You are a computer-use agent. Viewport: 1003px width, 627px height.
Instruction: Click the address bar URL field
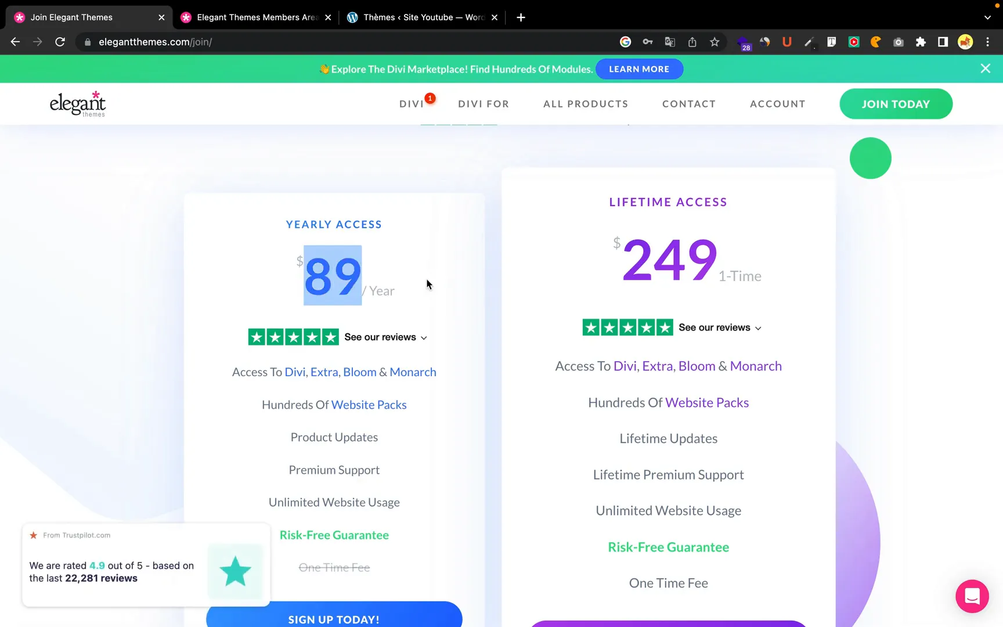coord(348,42)
